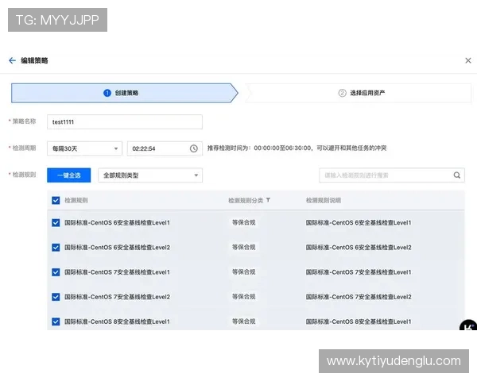Click 等保合规 in CentOS 6 Level1 row
Viewport: 477px width, 381px height.
(244, 222)
